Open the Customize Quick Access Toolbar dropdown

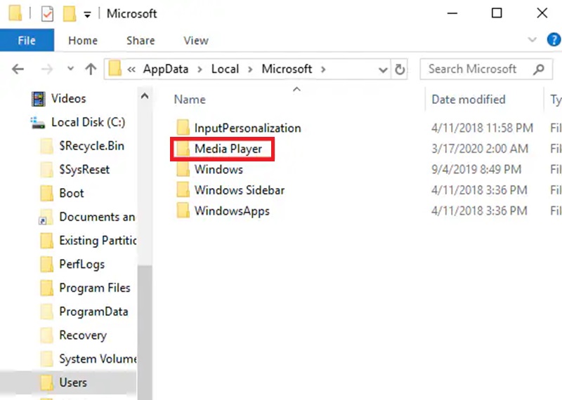point(87,15)
